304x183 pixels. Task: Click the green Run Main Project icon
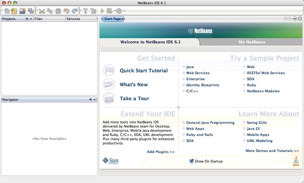(x=102, y=11)
